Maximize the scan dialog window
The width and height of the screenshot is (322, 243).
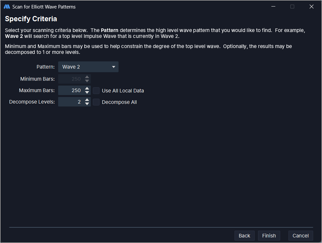[292, 7]
